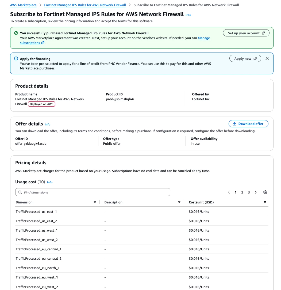This screenshot has height=290, width=281.
Task: Sort by the Dimension column arrow
Action: pos(95,202)
